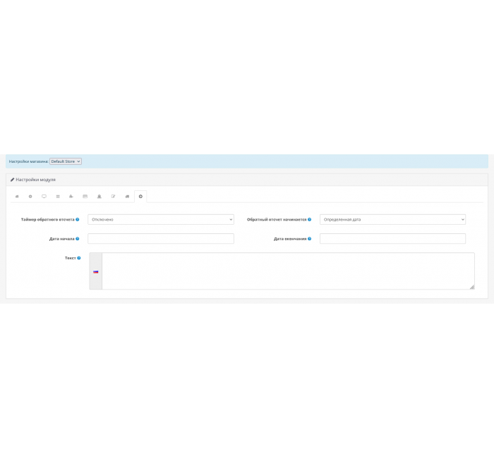The image size is (494, 458).
Task: Select the clock countdown timer tab
Action: [140, 197]
